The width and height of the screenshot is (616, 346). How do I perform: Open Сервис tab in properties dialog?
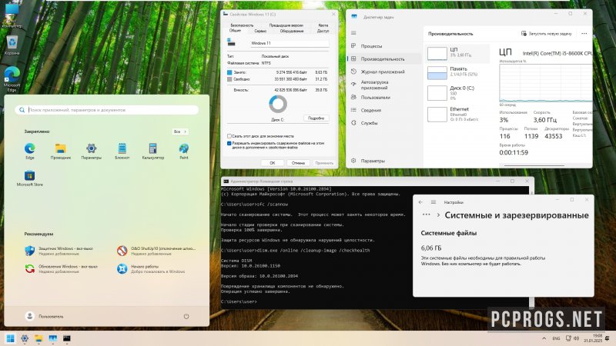pos(260,31)
